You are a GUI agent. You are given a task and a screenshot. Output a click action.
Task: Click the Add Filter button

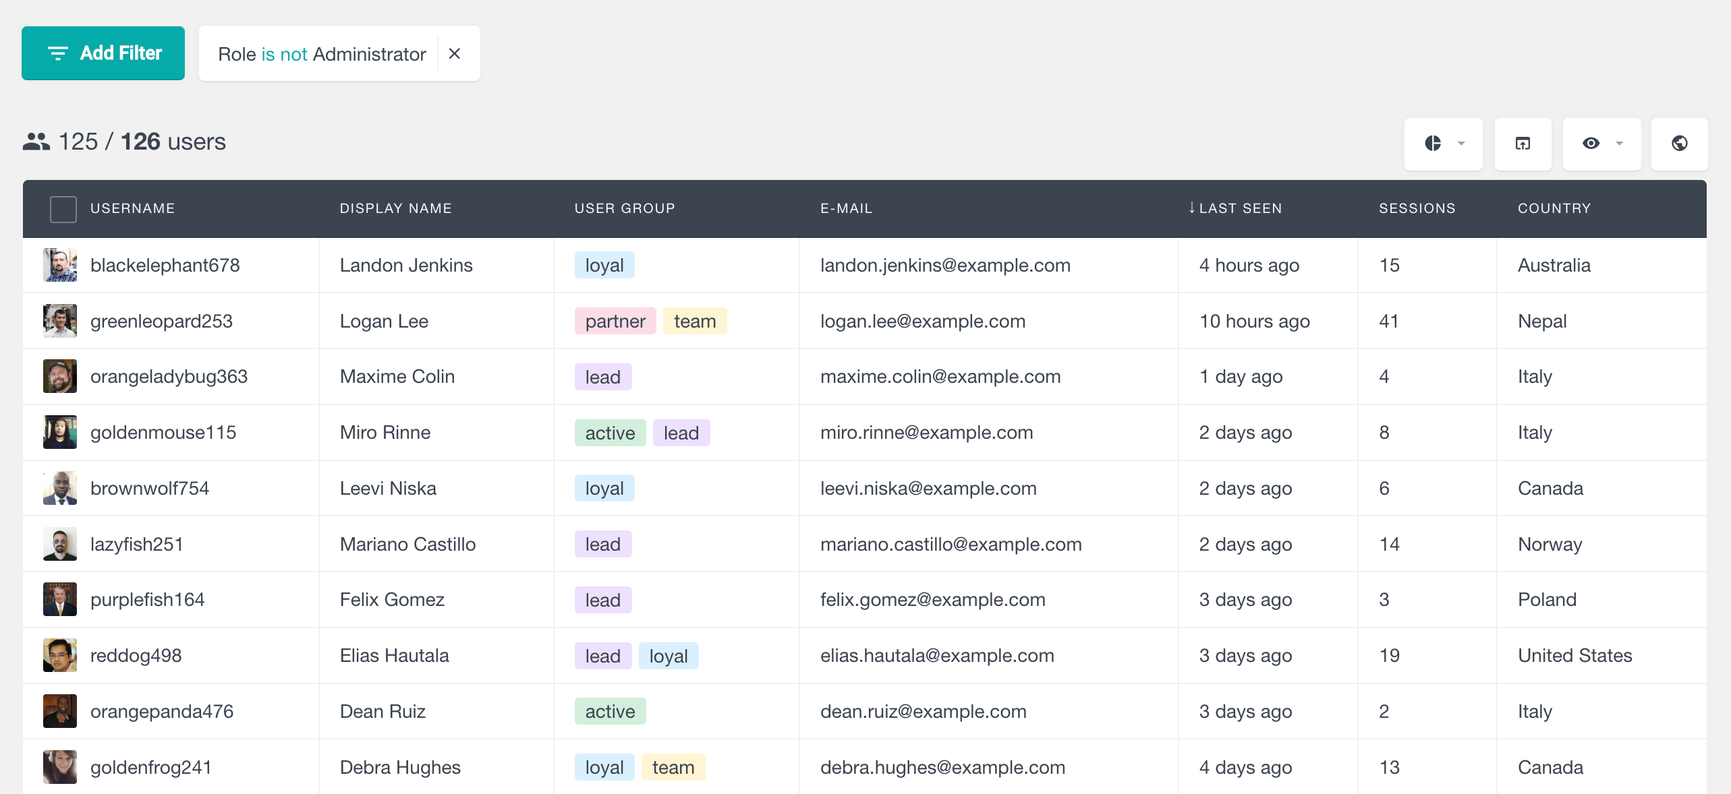pyautogui.click(x=103, y=53)
